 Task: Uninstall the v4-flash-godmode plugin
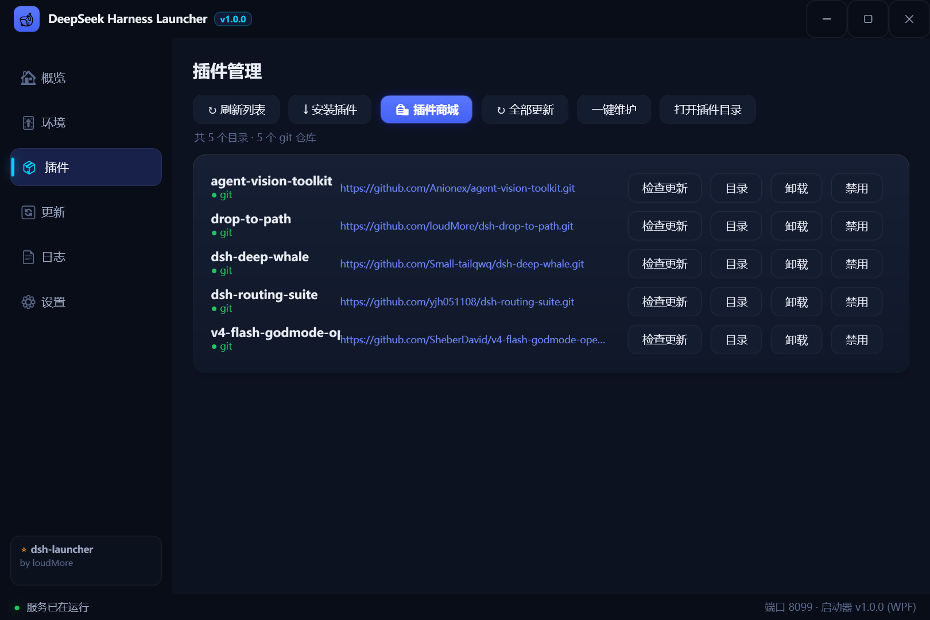click(x=797, y=340)
